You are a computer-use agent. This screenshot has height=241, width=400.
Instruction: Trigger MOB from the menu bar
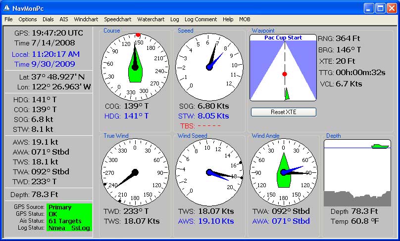tap(245, 19)
